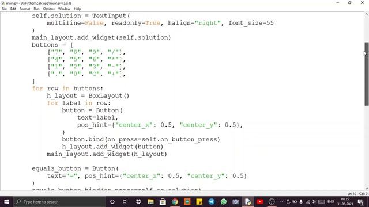This screenshot has width=369, height=207.
Task: Click the 'font_size=55' text
Action: coord(251,23)
